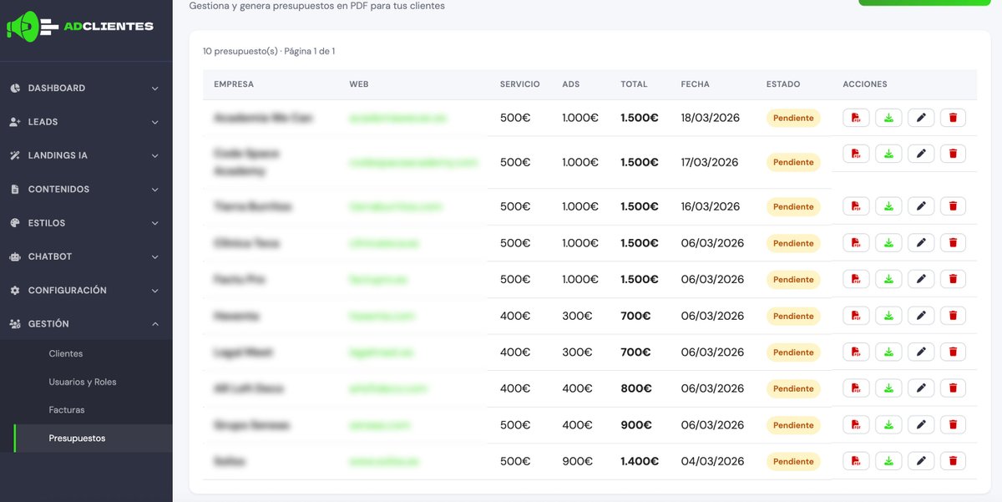Click the TOTAL column header
1002x502 pixels.
[x=634, y=84]
